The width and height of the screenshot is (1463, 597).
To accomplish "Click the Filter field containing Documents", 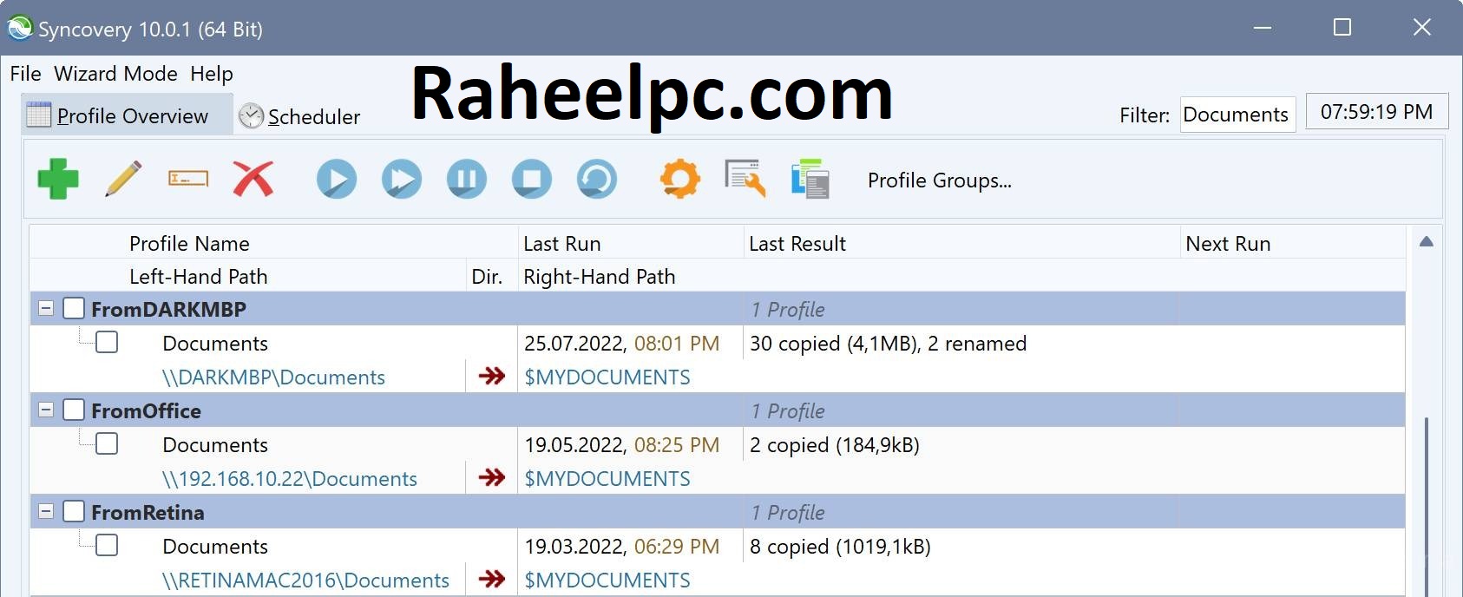I will pos(1237,115).
